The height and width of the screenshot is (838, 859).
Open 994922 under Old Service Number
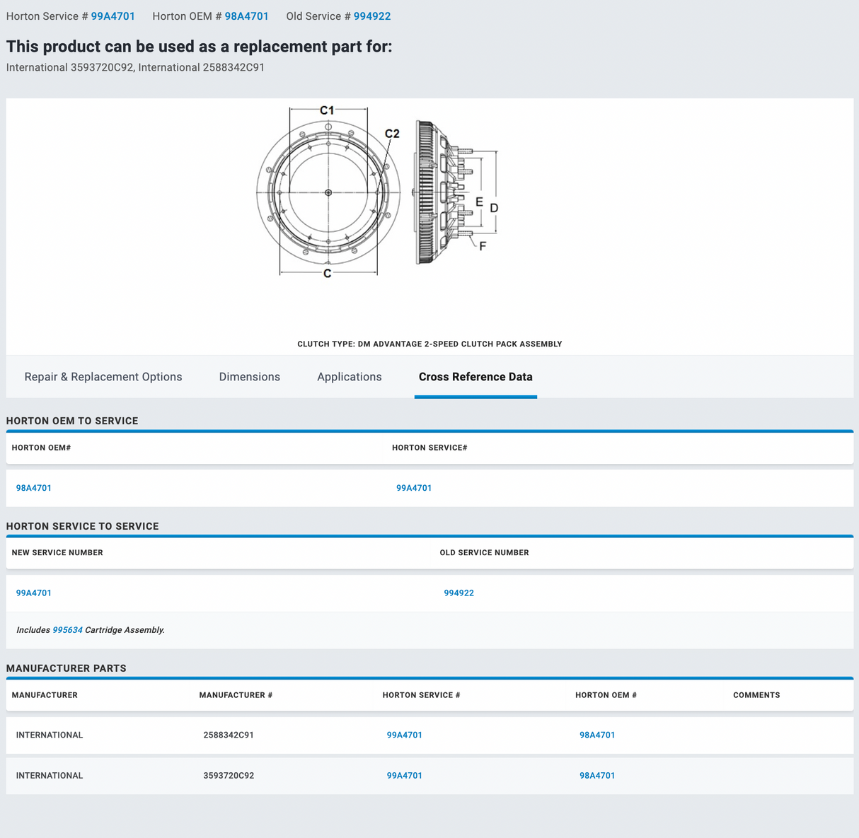point(459,593)
